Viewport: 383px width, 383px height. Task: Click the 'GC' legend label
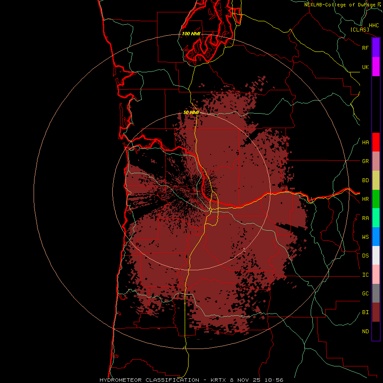[365, 294]
